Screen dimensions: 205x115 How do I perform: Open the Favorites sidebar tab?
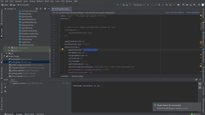pos(2,58)
